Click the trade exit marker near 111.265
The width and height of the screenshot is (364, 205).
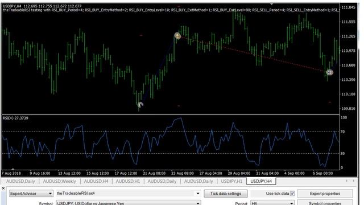[x=177, y=36]
